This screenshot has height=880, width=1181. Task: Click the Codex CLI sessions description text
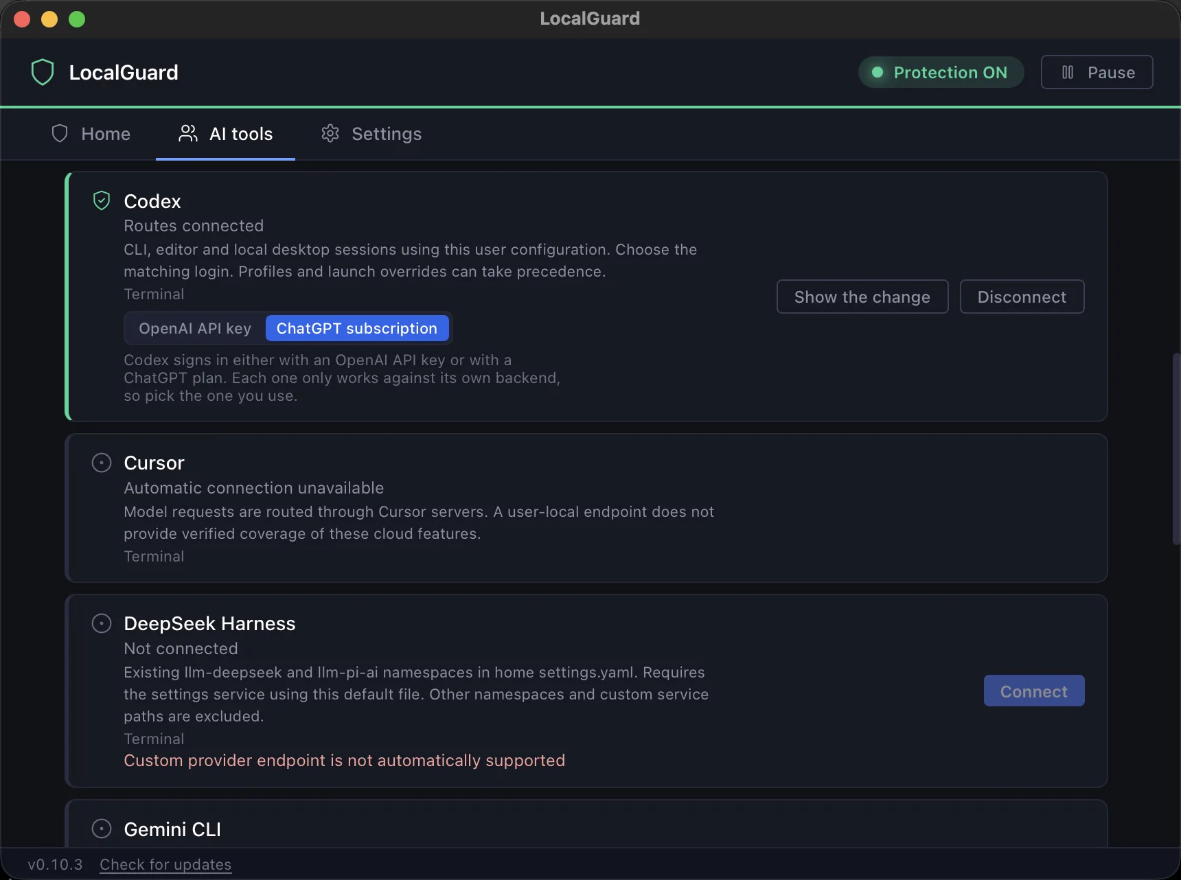(411, 260)
